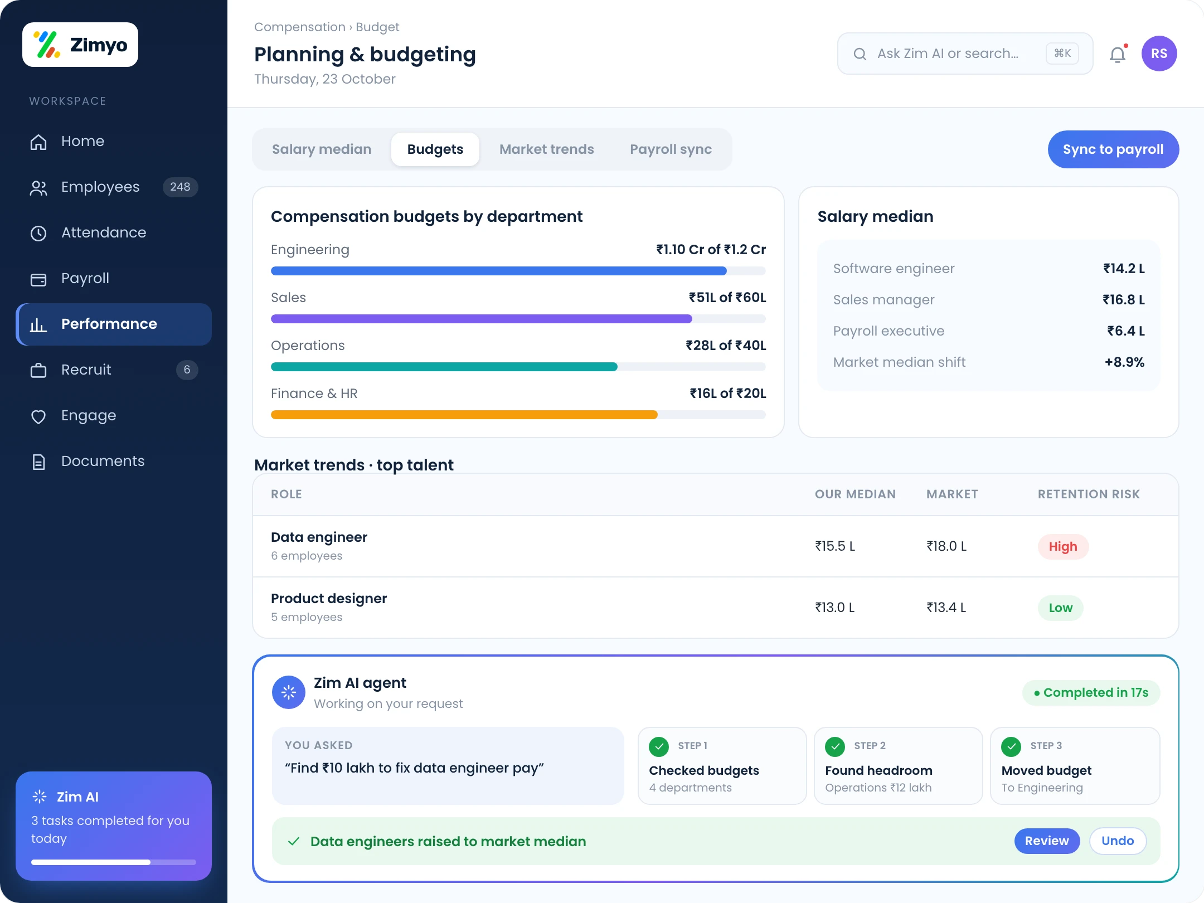Click the Payroll card icon
Image resolution: width=1204 pixels, height=903 pixels.
38,279
